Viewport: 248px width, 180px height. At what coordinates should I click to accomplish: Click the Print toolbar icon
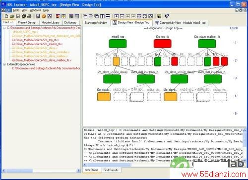point(29,16)
